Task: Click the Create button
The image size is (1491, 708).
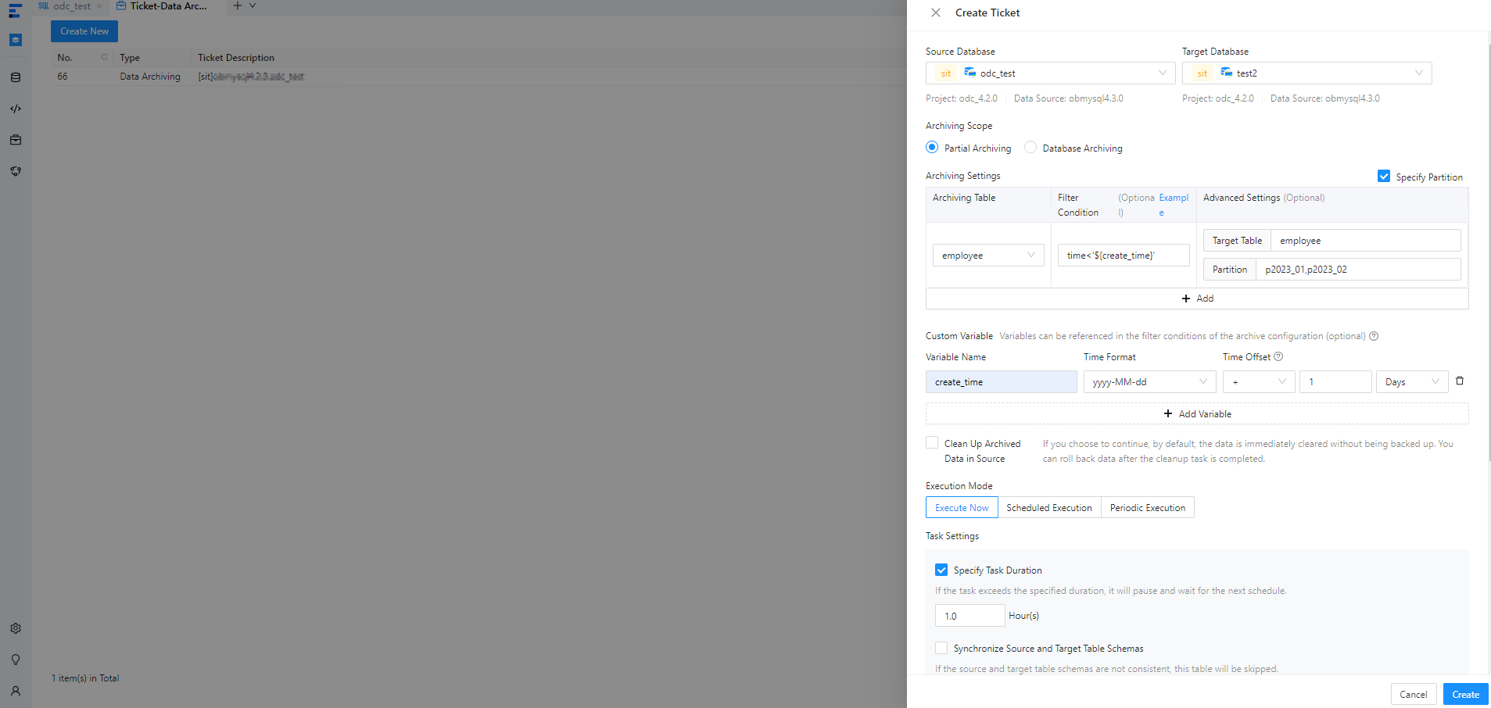Action: 1464,694
